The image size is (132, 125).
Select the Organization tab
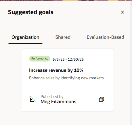click(25, 37)
